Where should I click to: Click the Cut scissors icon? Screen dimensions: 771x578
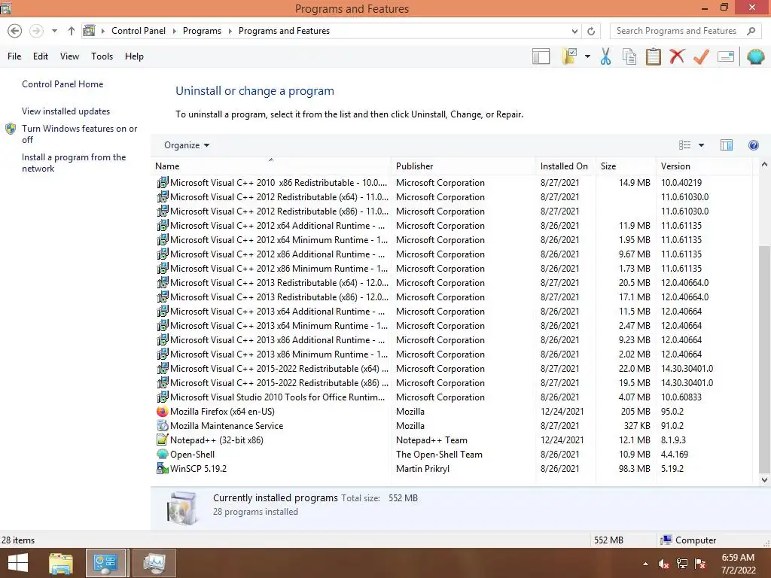click(x=606, y=56)
